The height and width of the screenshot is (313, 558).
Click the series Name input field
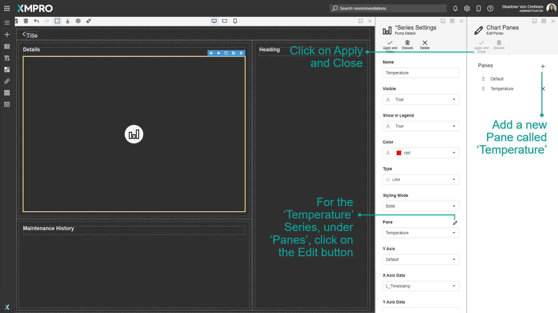421,73
